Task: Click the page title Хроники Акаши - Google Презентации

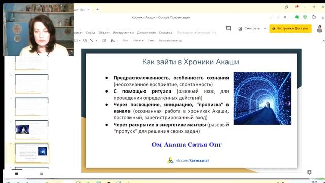Action: pos(160,17)
